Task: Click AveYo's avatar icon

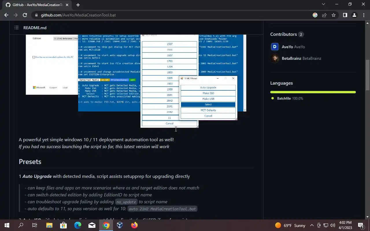Action: 275,47
